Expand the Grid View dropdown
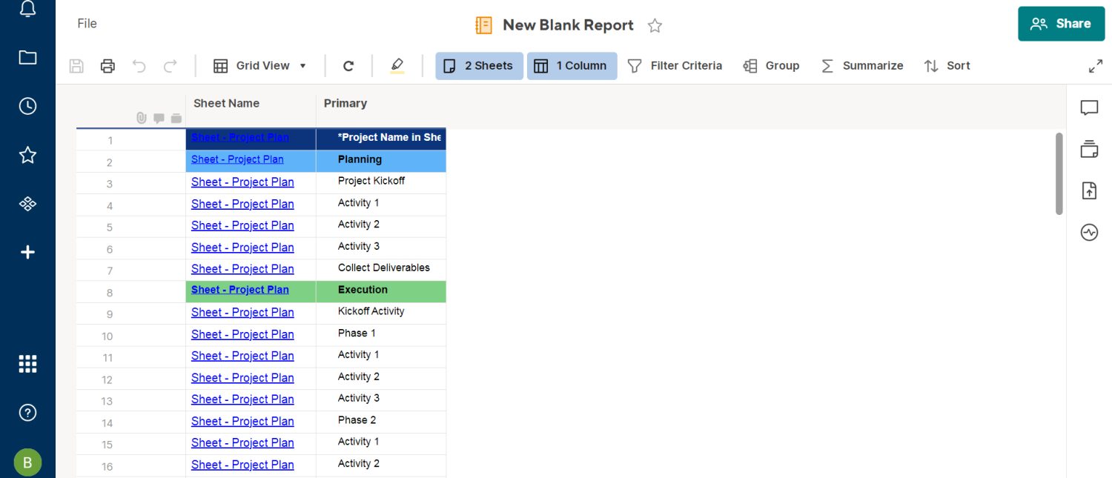 coord(260,66)
